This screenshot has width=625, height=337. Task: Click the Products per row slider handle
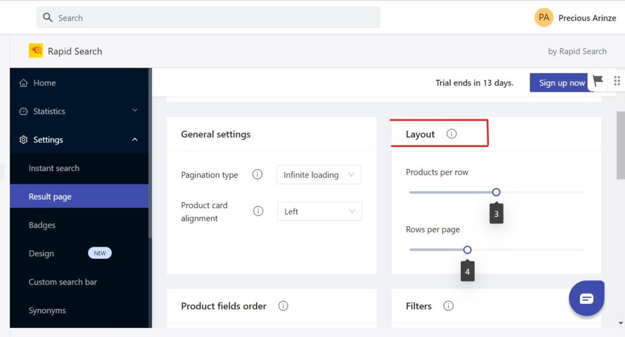click(x=496, y=192)
